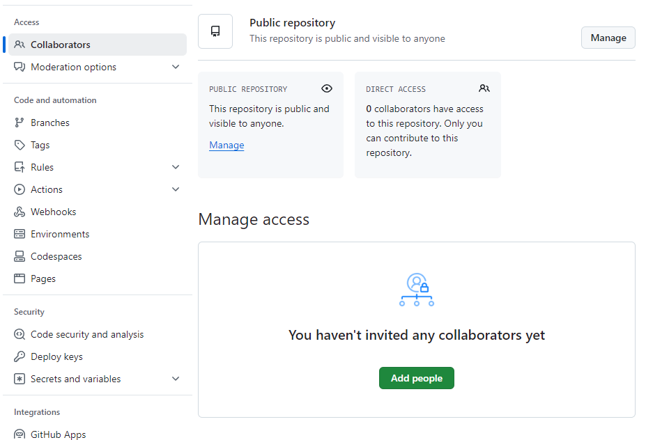646x440 pixels.
Task: Click the Webhooks icon
Action: [x=20, y=212]
